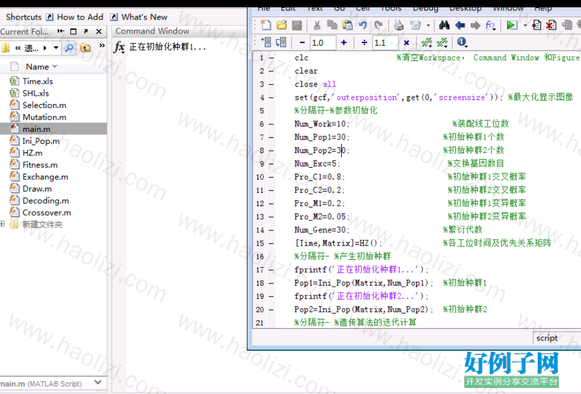Show more folder toolbar options chevron
This screenshot has width=581, height=394.
(x=102, y=46)
